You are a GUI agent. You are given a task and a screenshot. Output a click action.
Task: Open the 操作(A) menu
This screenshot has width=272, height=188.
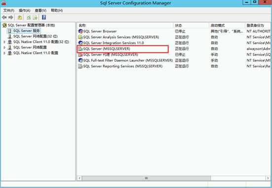coord(24,10)
